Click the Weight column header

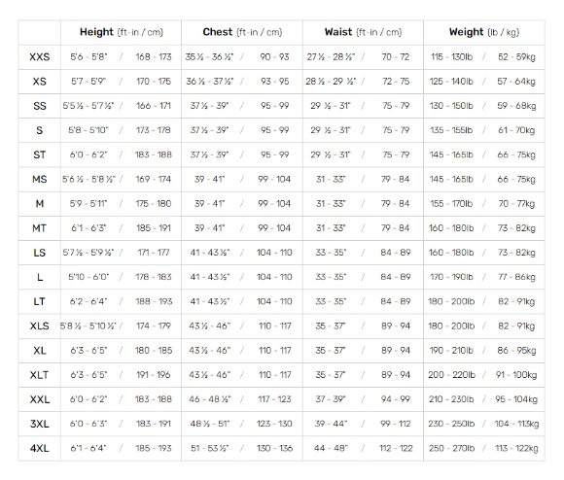pos(484,32)
